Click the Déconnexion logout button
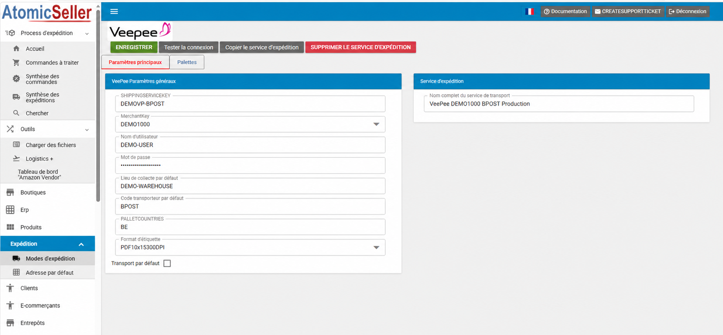723x335 pixels. coord(688,11)
